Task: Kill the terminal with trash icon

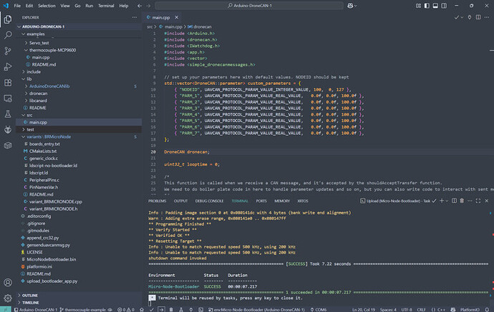Action: pyautogui.click(x=462, y=201)
